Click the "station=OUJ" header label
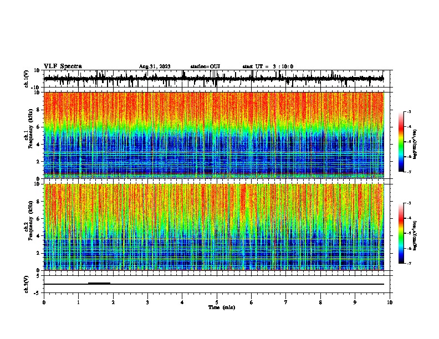Viewport: 439px width, 339px height. 205,66
